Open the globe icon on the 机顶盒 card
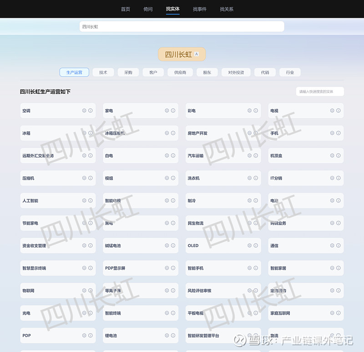This screenshot has width=364, height=352. pyautogui.click(x=332, y=156)
